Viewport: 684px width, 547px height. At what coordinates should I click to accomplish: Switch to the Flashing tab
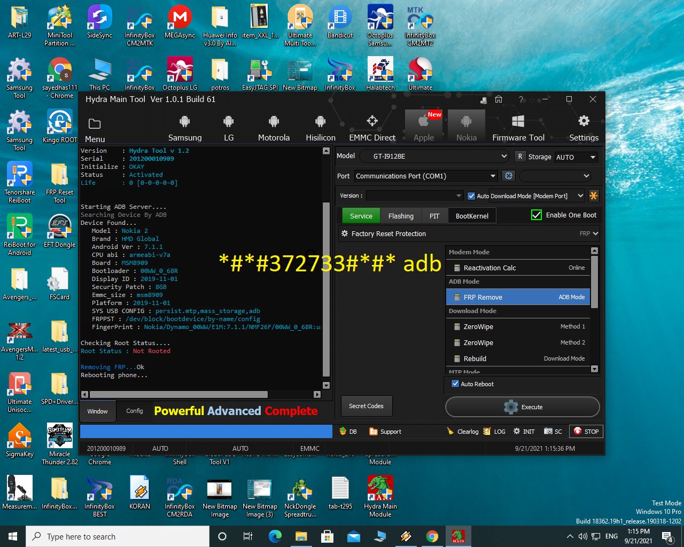click(x=401, y=215)
